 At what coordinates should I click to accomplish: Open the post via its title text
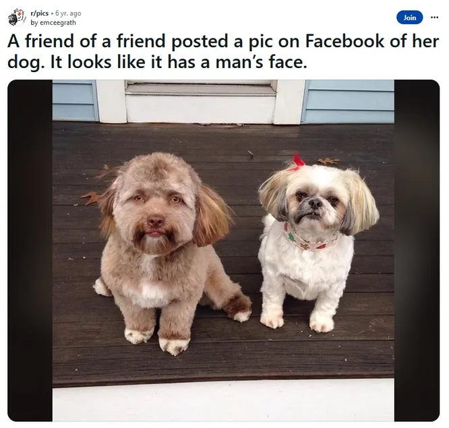coord(223,51)
